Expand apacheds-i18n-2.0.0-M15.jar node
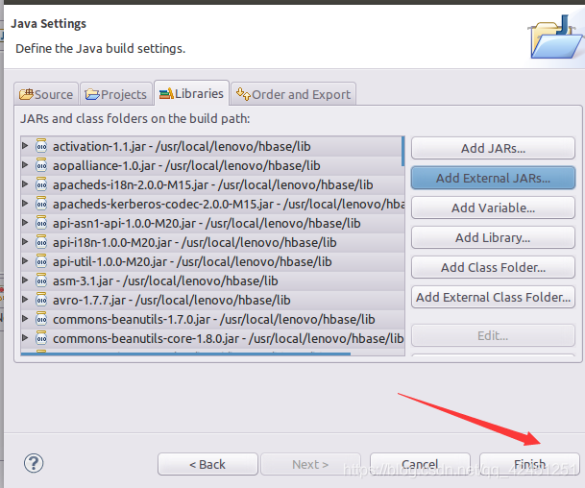This screenshot has height=488, width=585. click(x=25, y=183)
